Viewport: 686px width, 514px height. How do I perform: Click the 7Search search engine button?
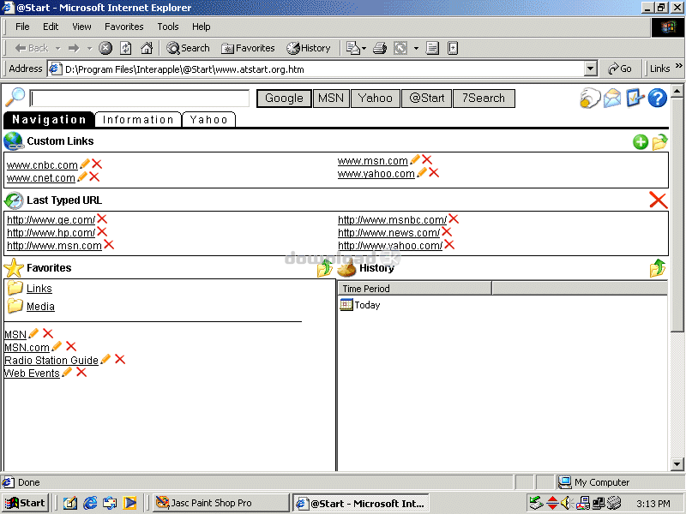pyautogui.click(x=484, y=99)
